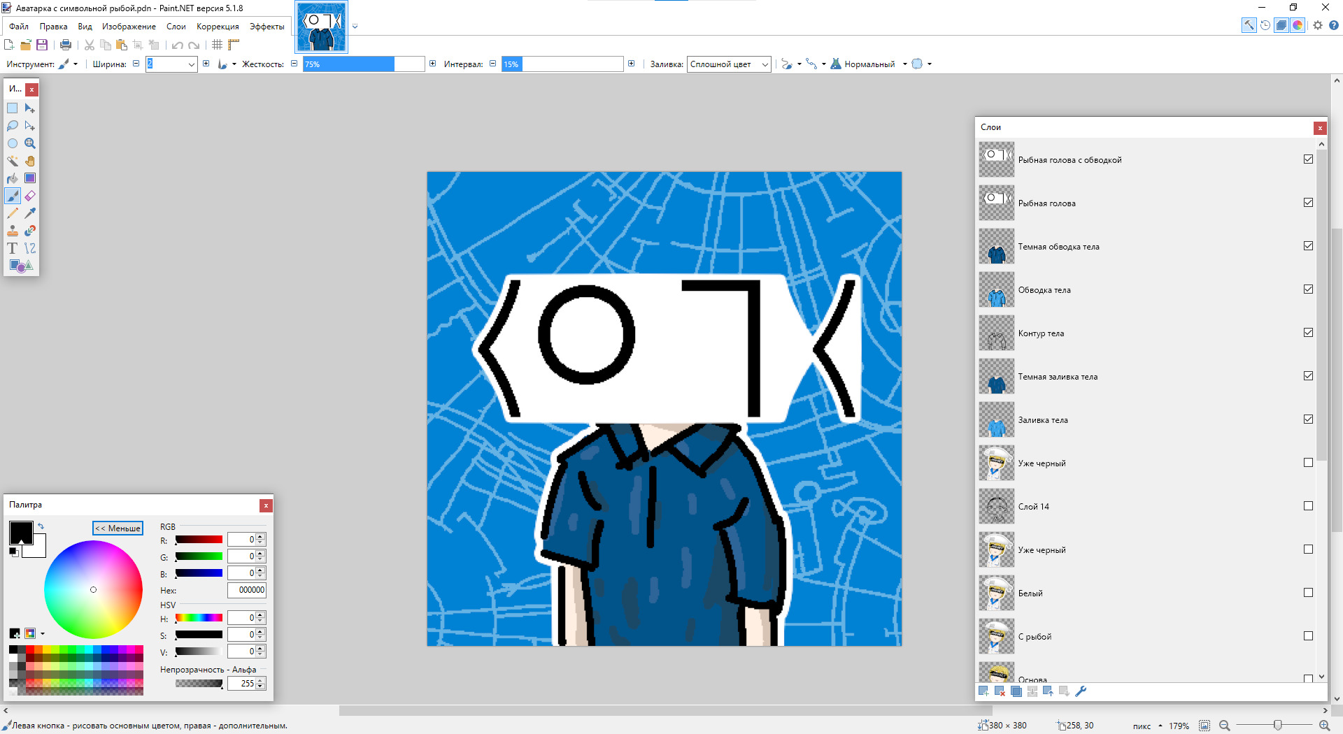Viewport: 1343px width, 734px height.
Task: Choose the Clone Stamp tool
Action: (13, 231)
